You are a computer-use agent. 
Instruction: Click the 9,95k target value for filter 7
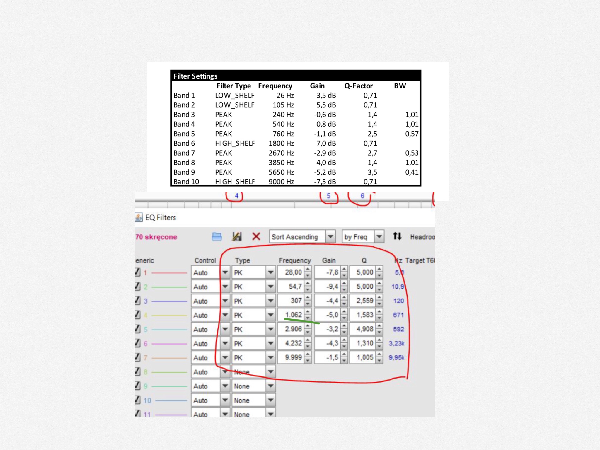point(397,357)
